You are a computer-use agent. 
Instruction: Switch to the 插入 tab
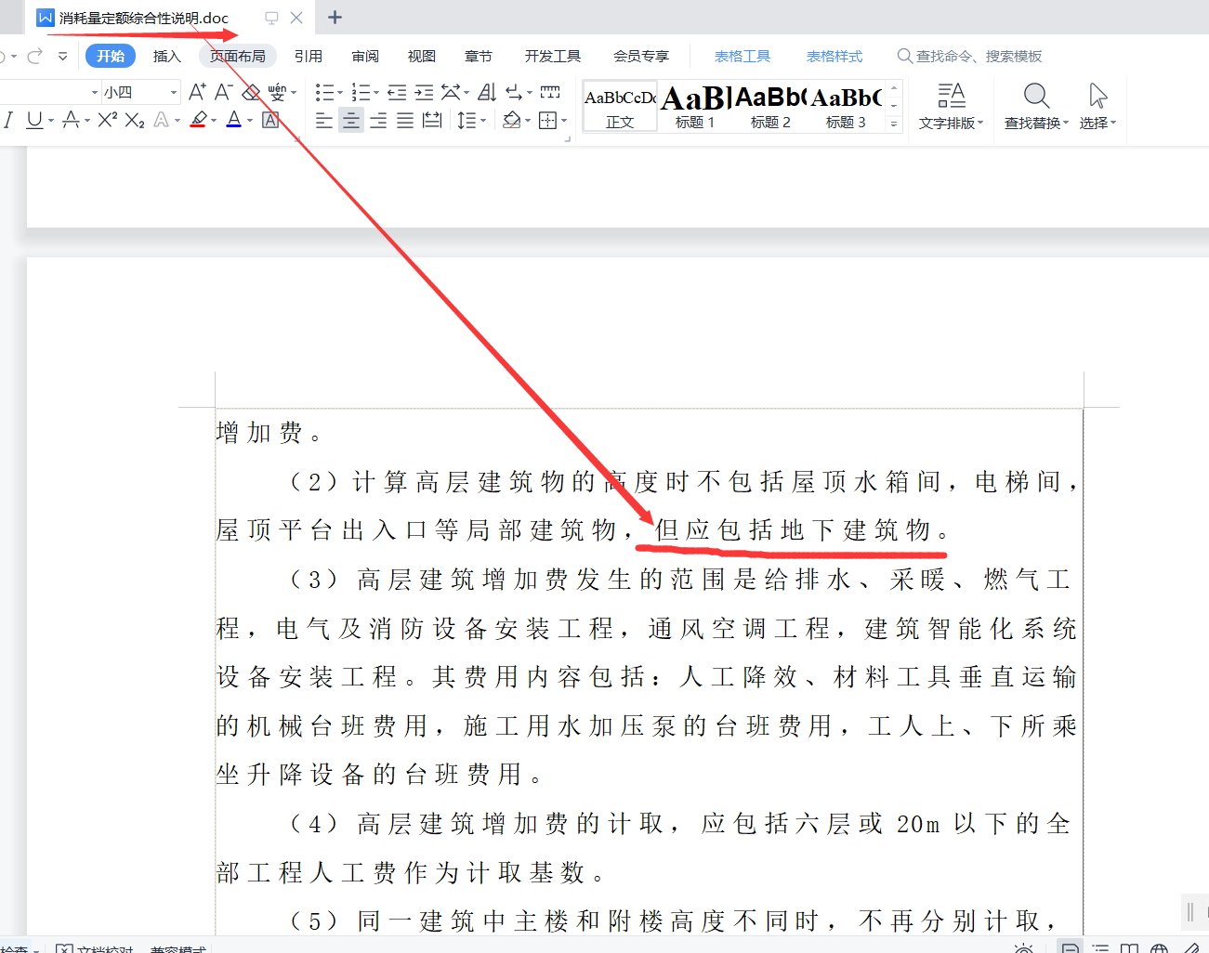pos(167,57)
